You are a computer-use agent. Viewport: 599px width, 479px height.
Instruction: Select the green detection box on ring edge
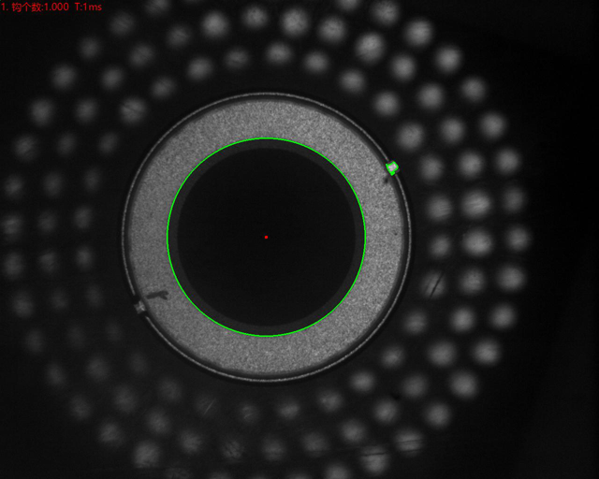click(x=393, y=168)
